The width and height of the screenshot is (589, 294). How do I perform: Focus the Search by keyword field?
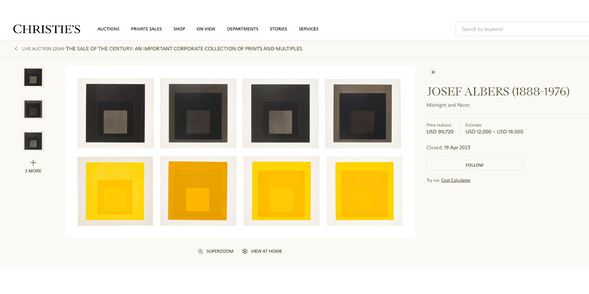(522, 29)
